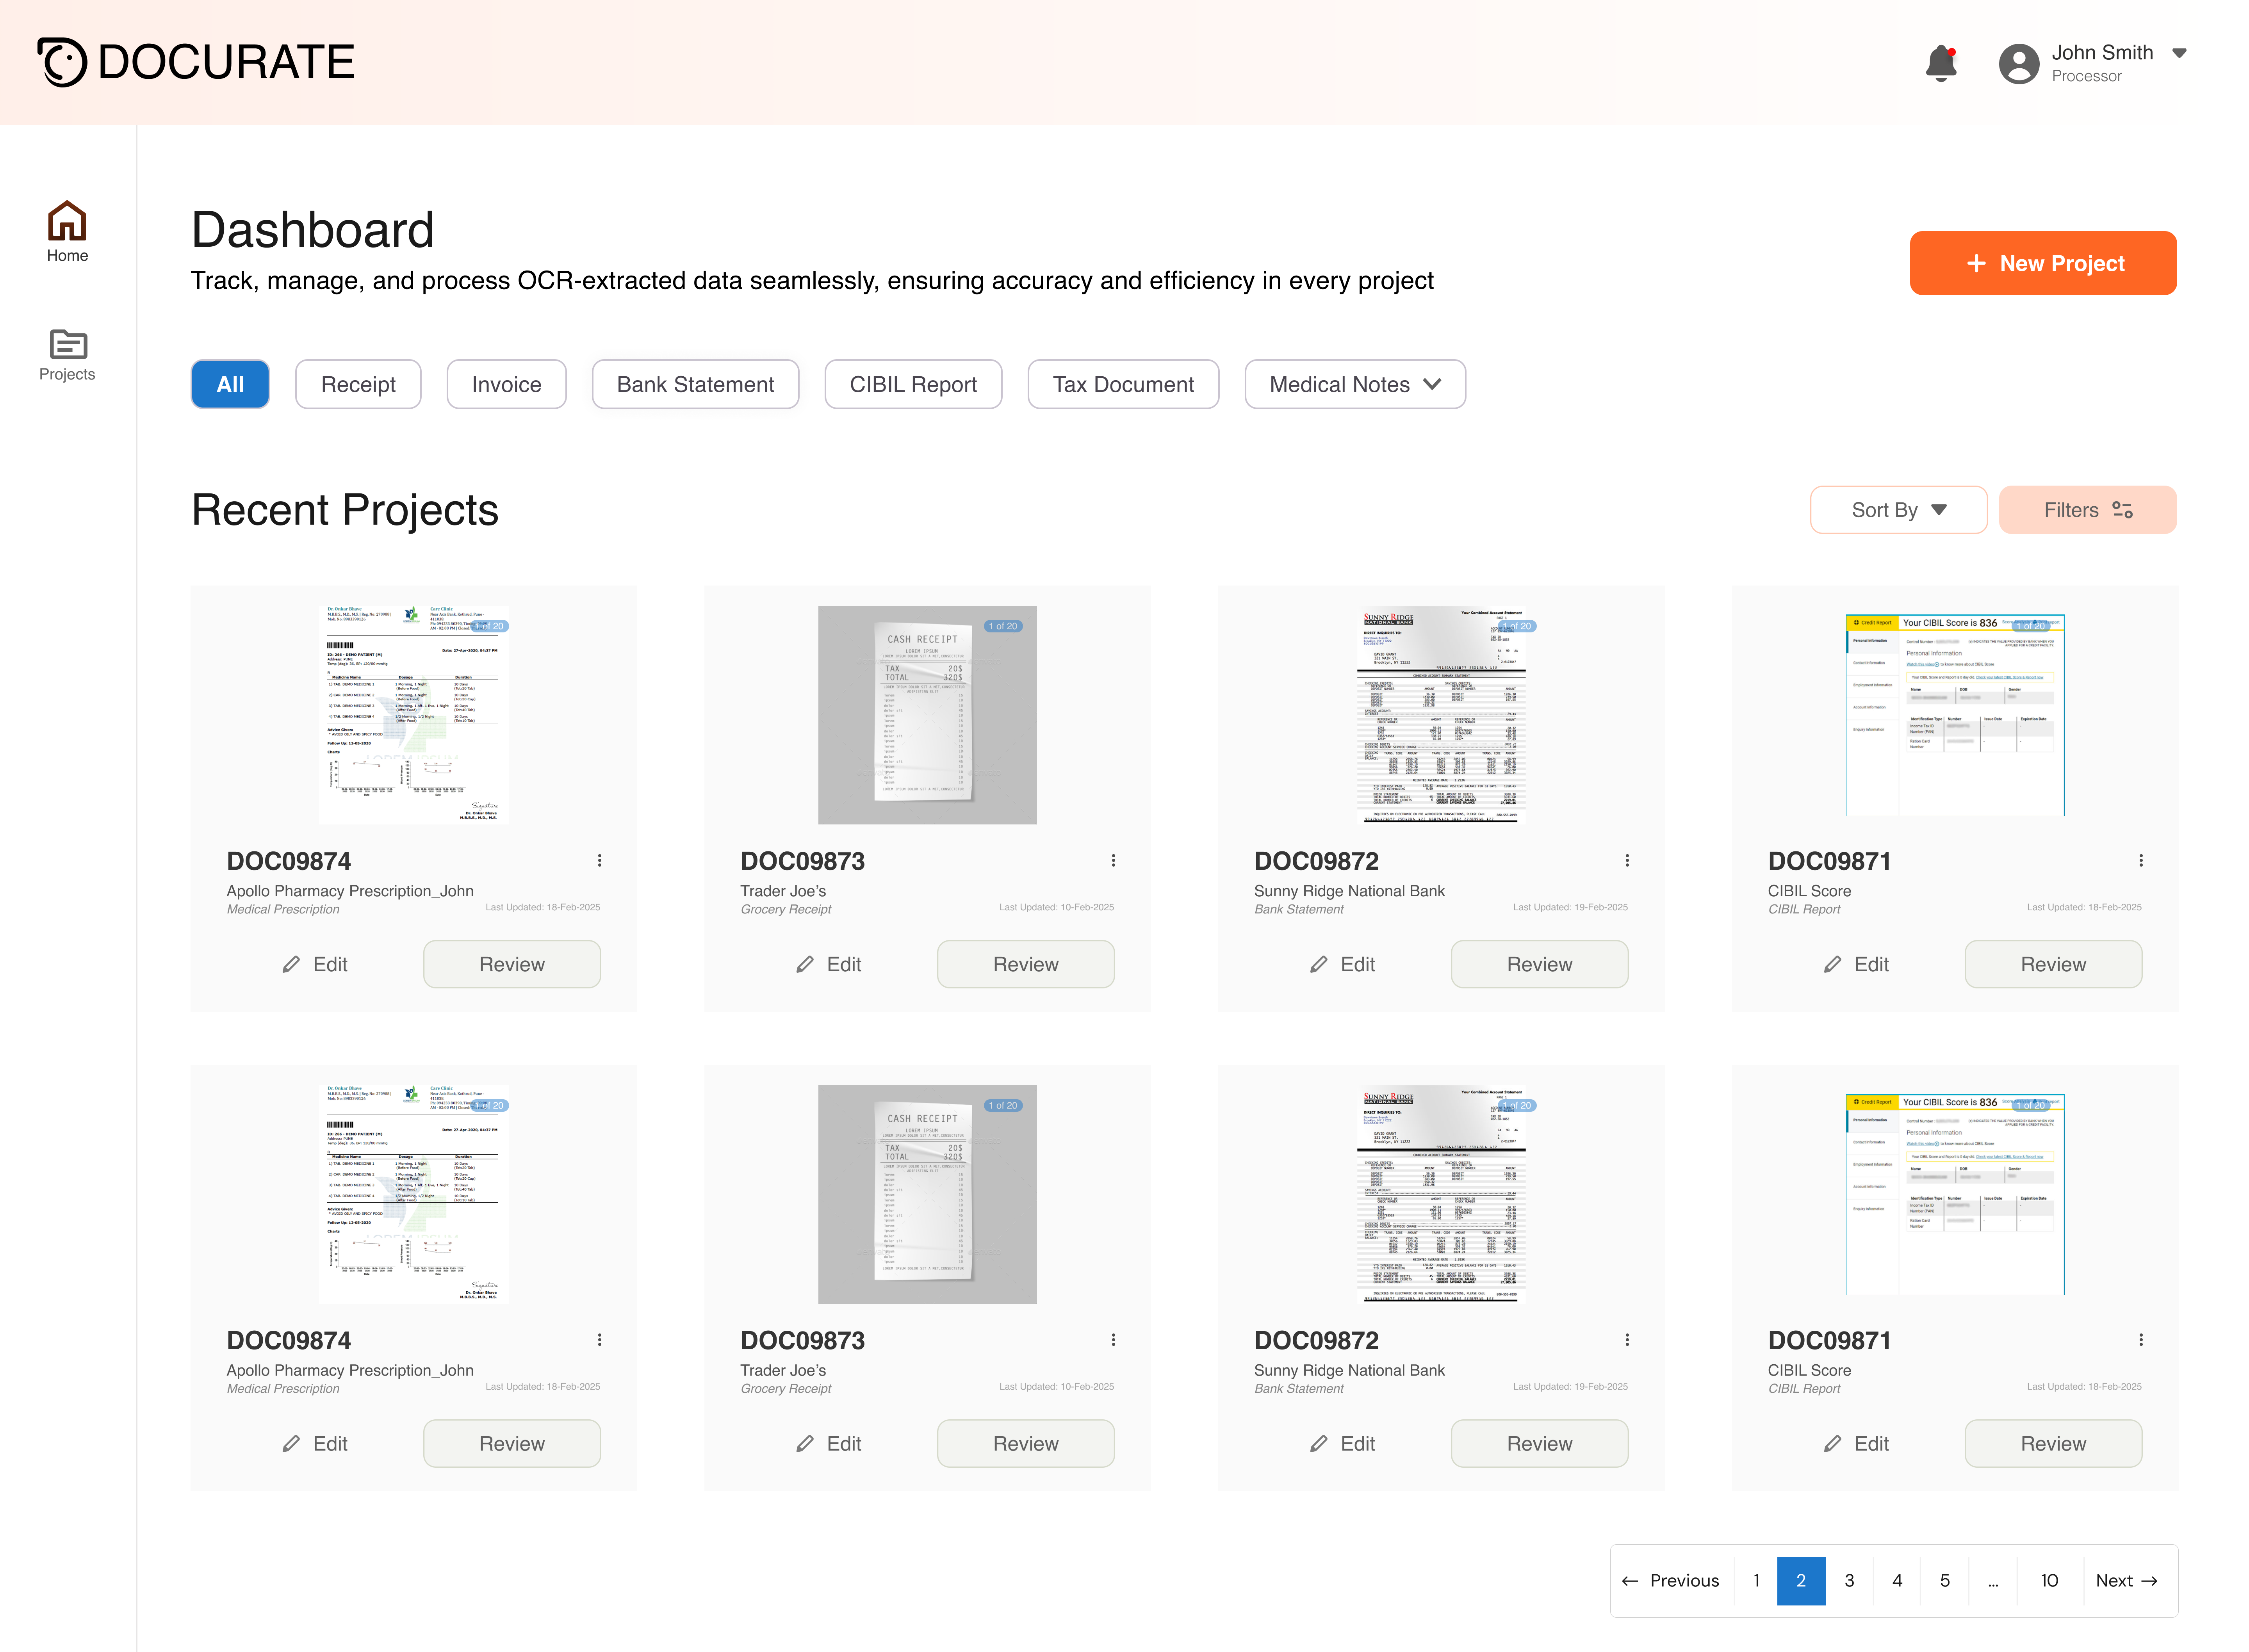Create a New Project
The width and height of the screenshot is (2249, 1652).
point(2042,263)
